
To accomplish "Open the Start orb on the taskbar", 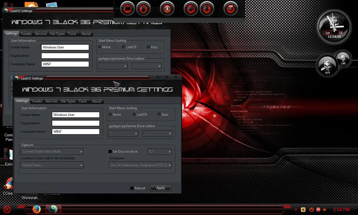I will [7, 209].
